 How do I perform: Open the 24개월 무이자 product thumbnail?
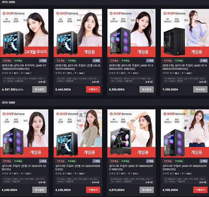[24, 33]
